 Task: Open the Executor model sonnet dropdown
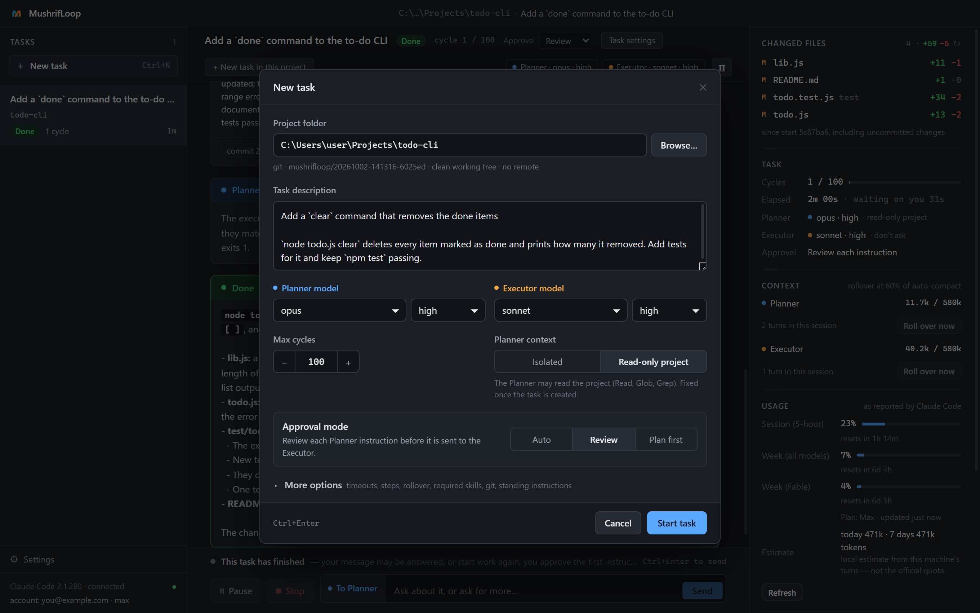point(561,310)
